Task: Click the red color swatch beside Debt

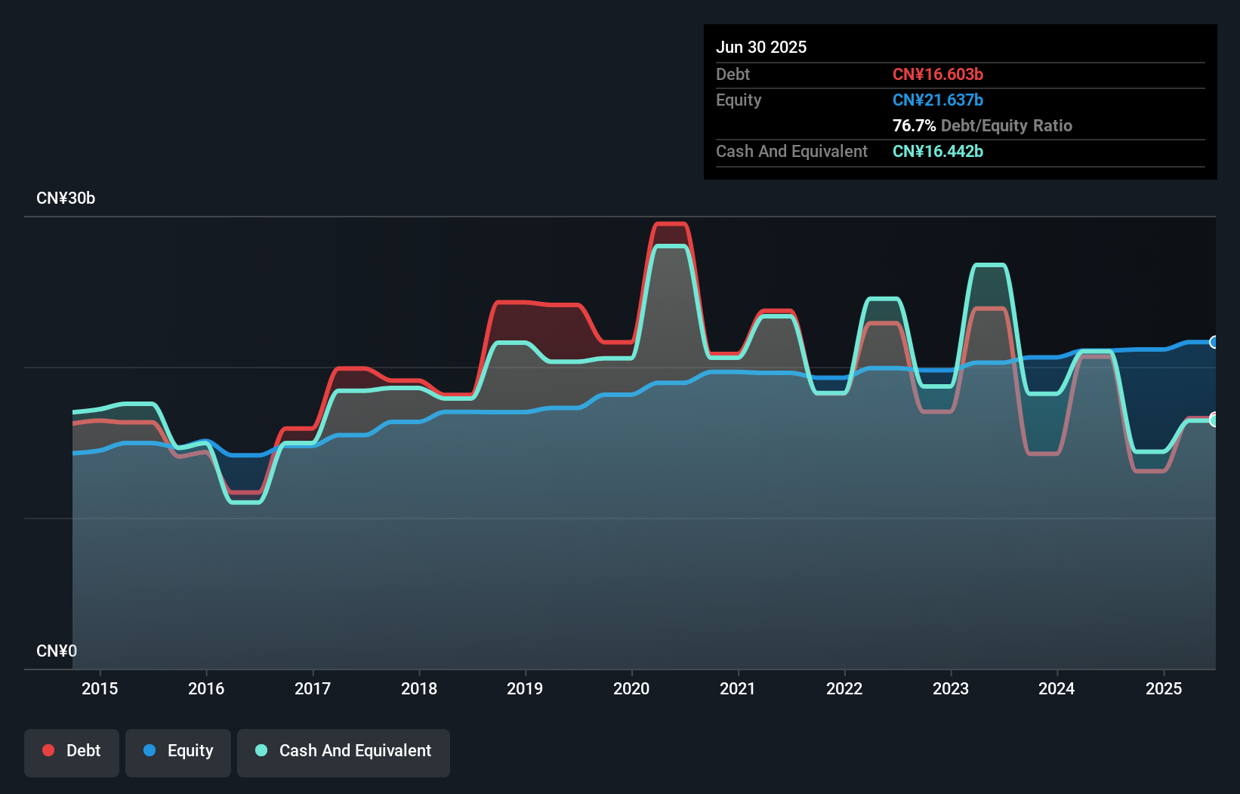Action: point(48,751)
